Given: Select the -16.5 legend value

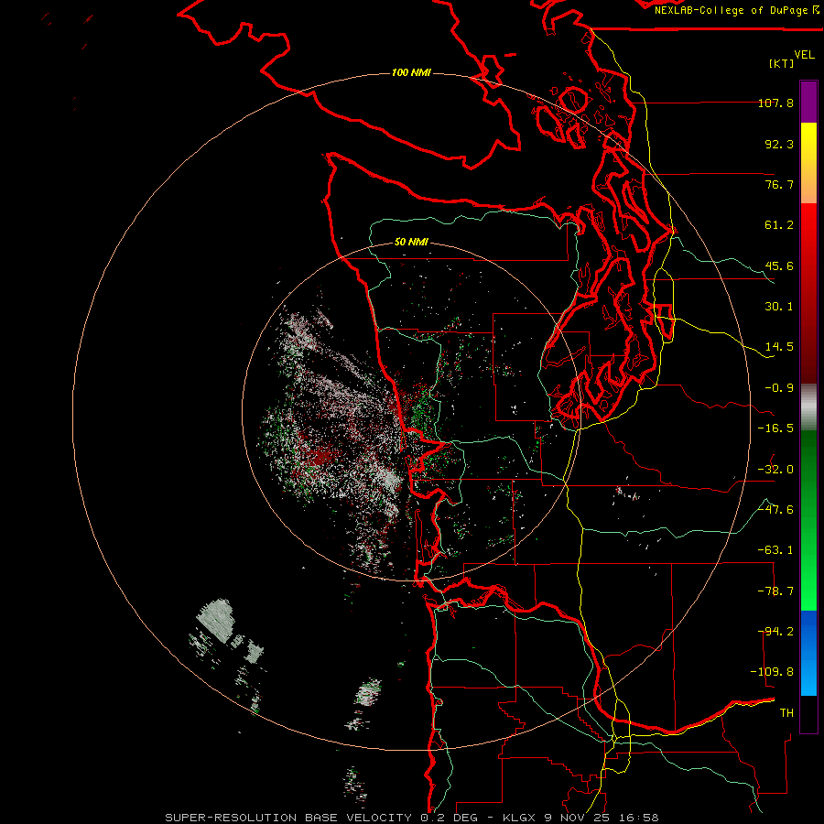Looking at the screenshot, I should click(775, 428).
